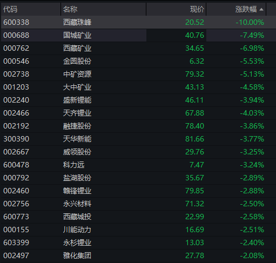Screen dimensions: 276x263
Task: Open the 西藏矿业 stock
Action: tap(77, 48)
